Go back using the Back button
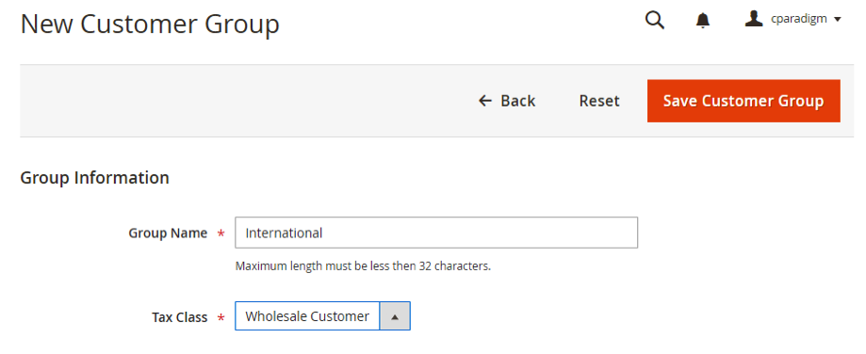The image size is (866, 354). pos(507,101)
